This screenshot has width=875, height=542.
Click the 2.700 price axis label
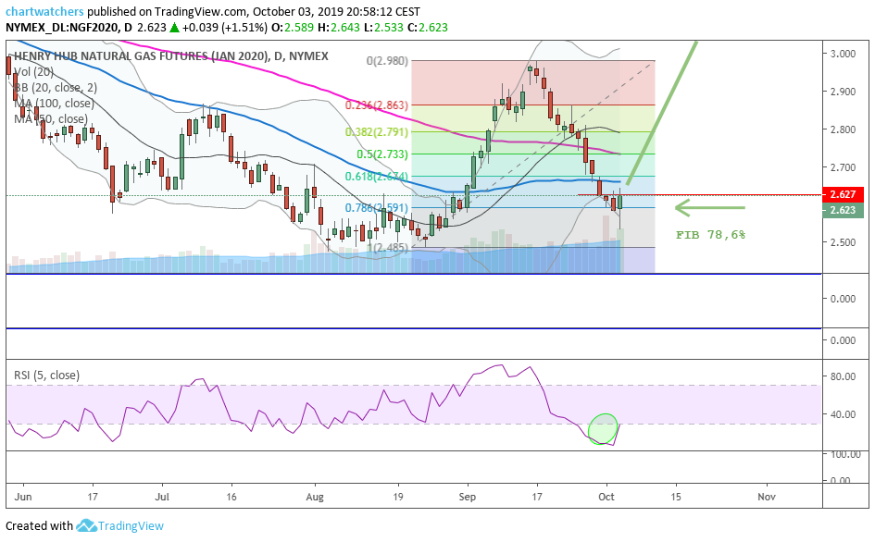[x=843, y=167]
